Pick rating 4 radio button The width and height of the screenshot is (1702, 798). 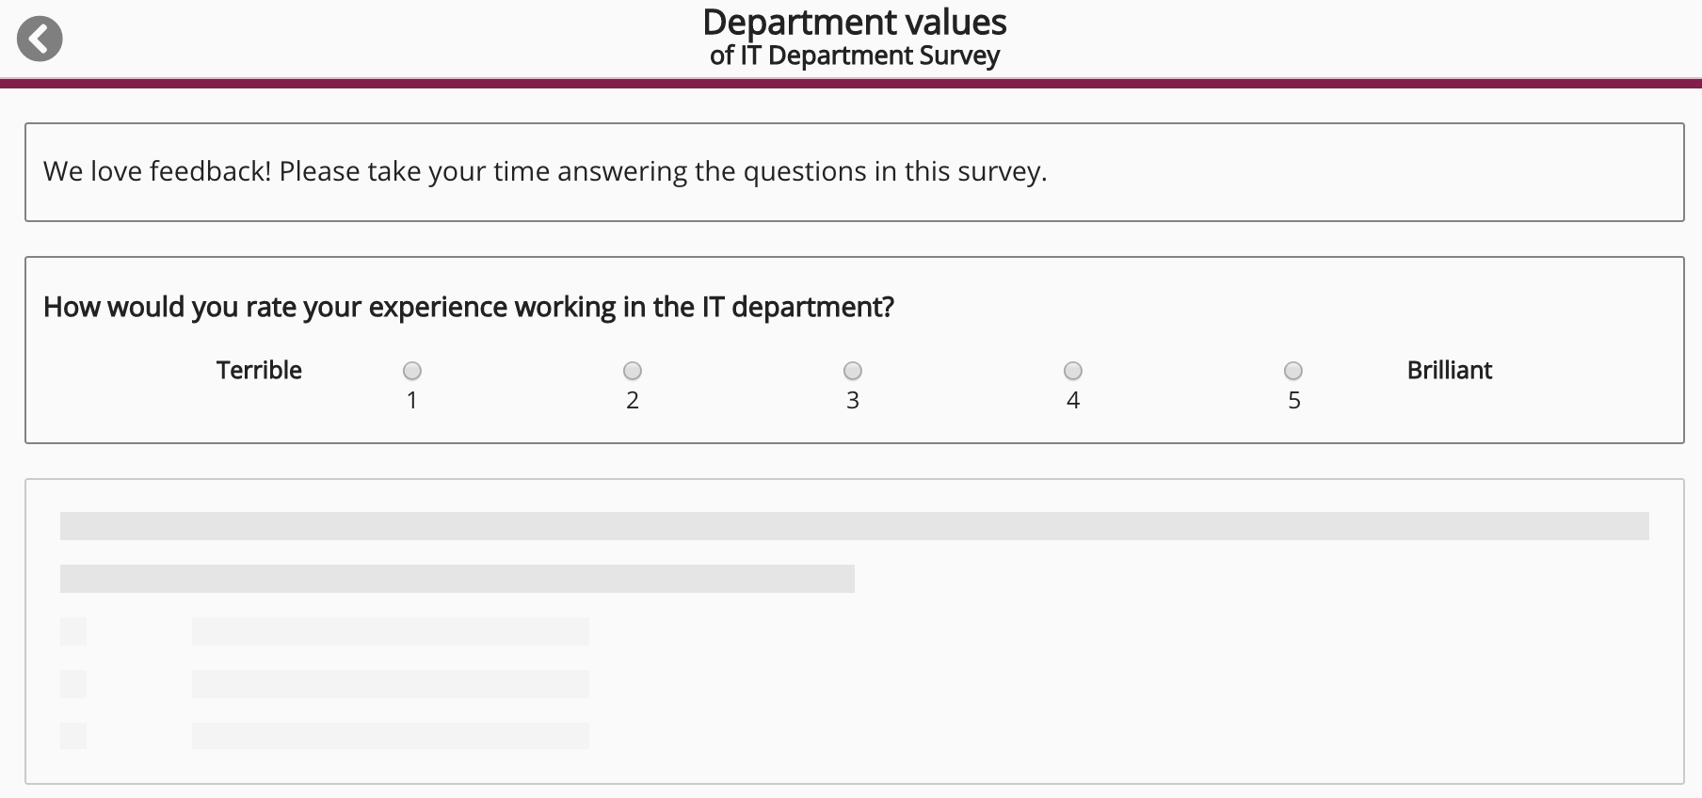(1073, 371)
